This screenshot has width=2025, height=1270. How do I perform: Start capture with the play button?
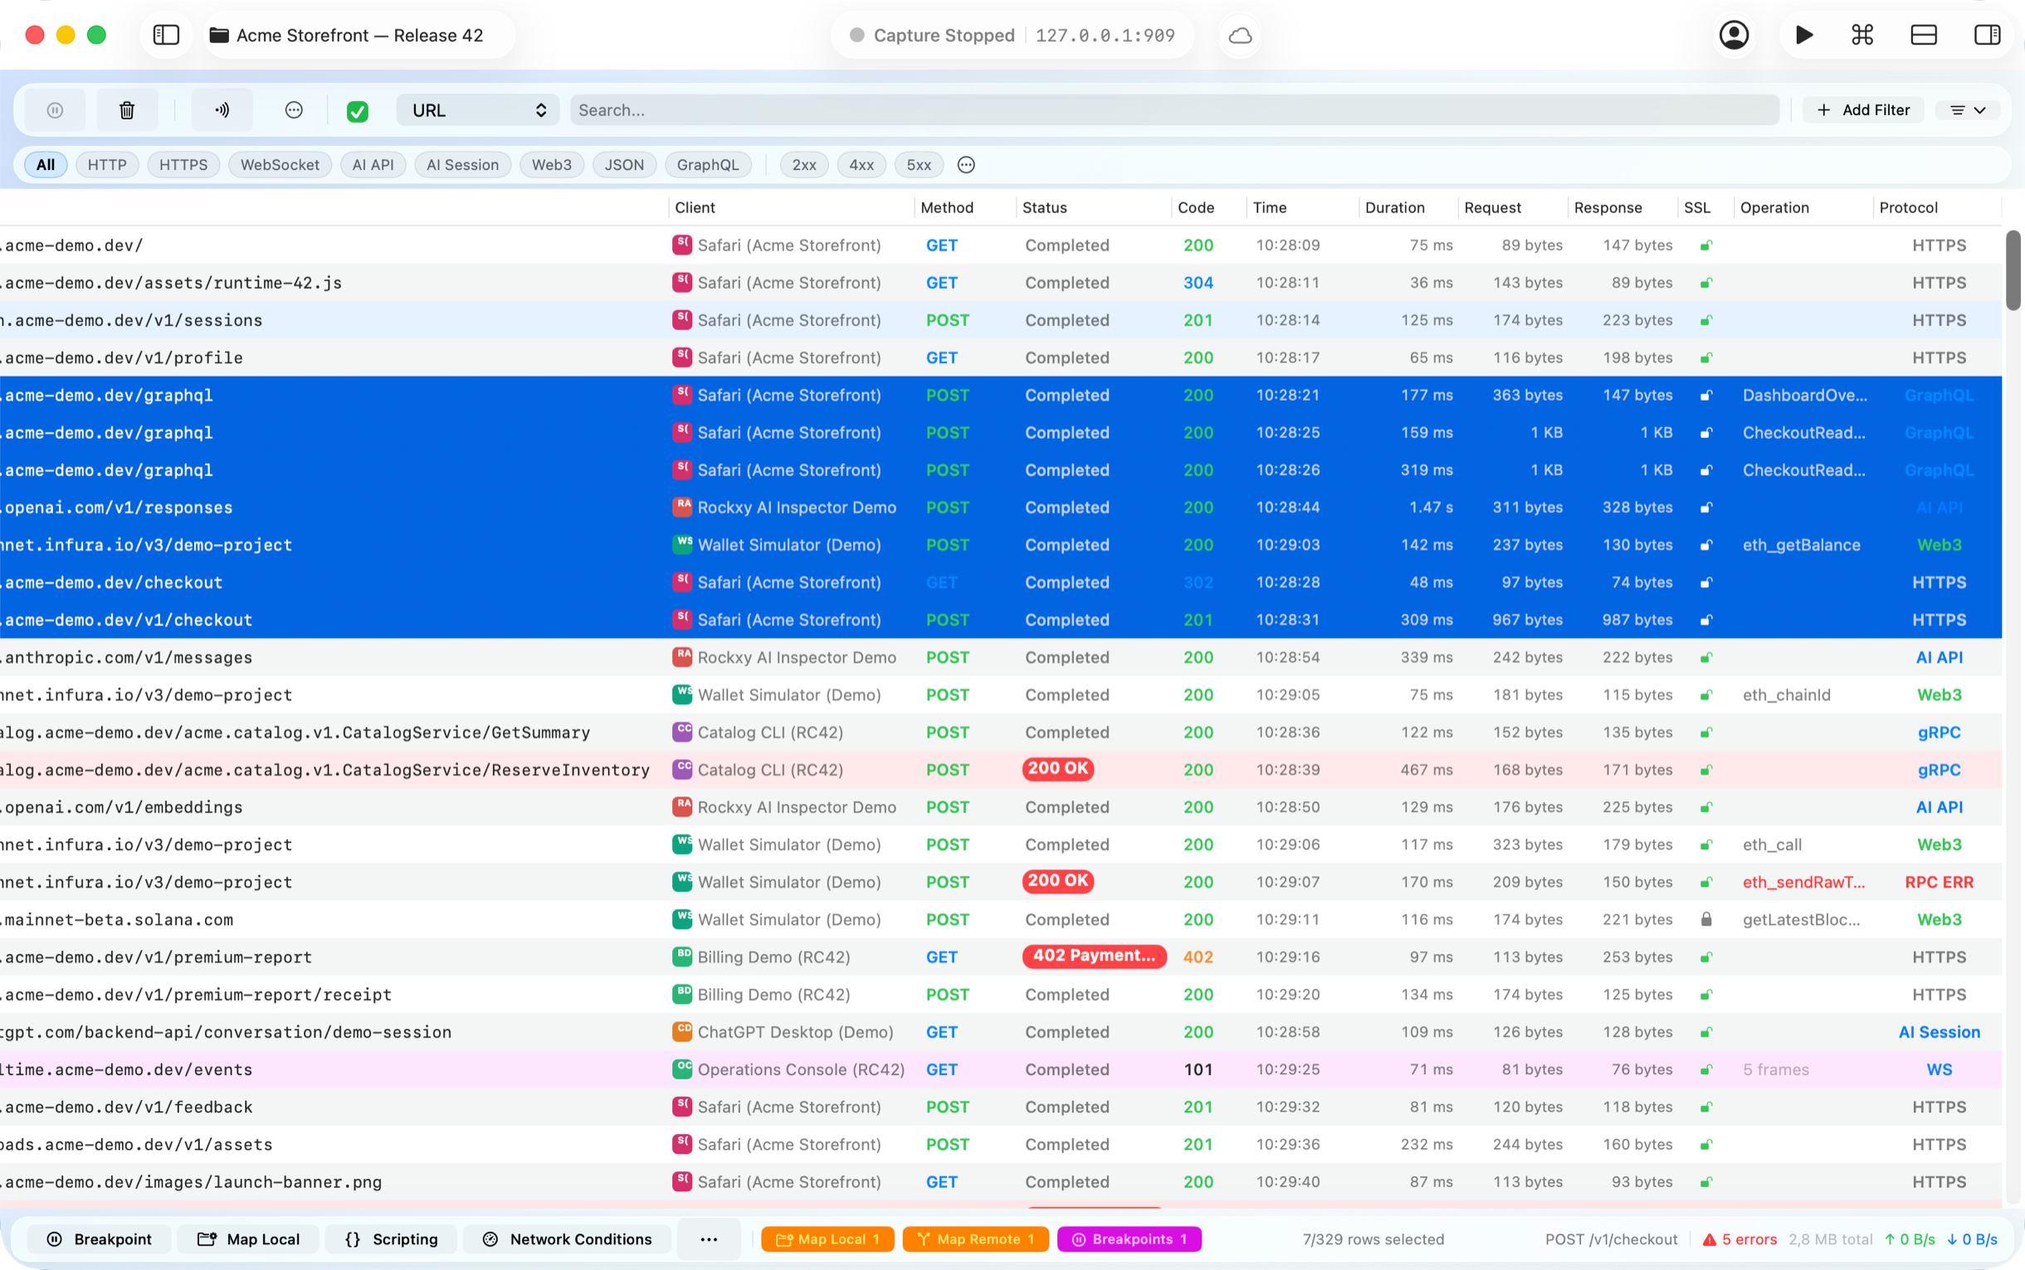point(1803,36)
